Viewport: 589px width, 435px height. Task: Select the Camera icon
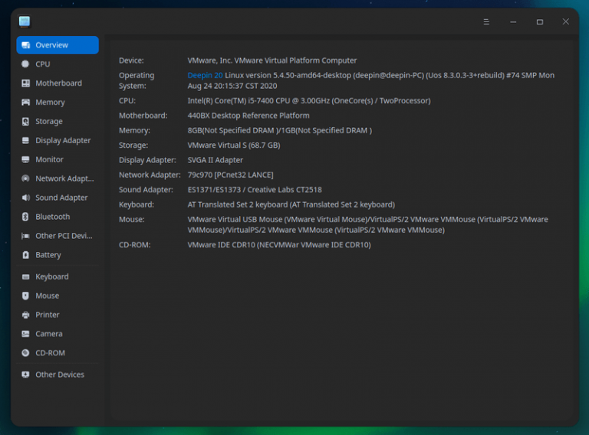click(26, 334)
